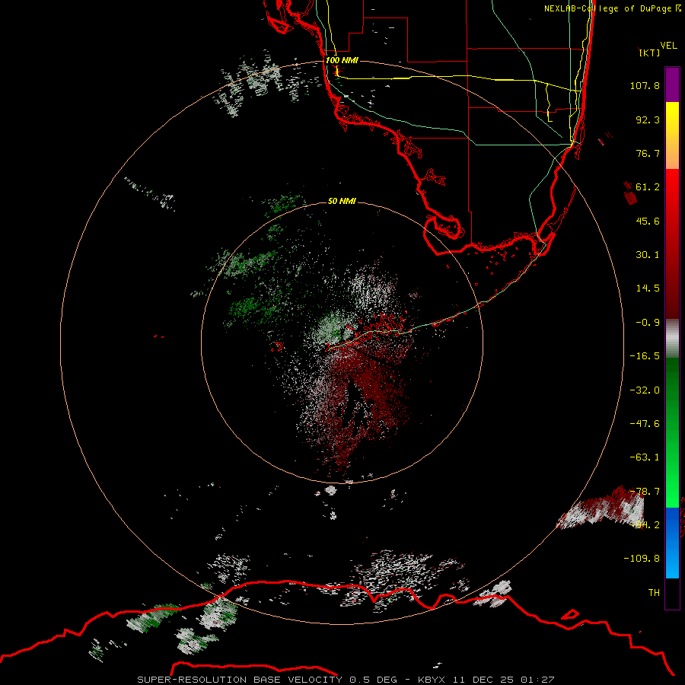Click the 14.5 scale value
685x685 pixels.
click(x=648, y=288)
